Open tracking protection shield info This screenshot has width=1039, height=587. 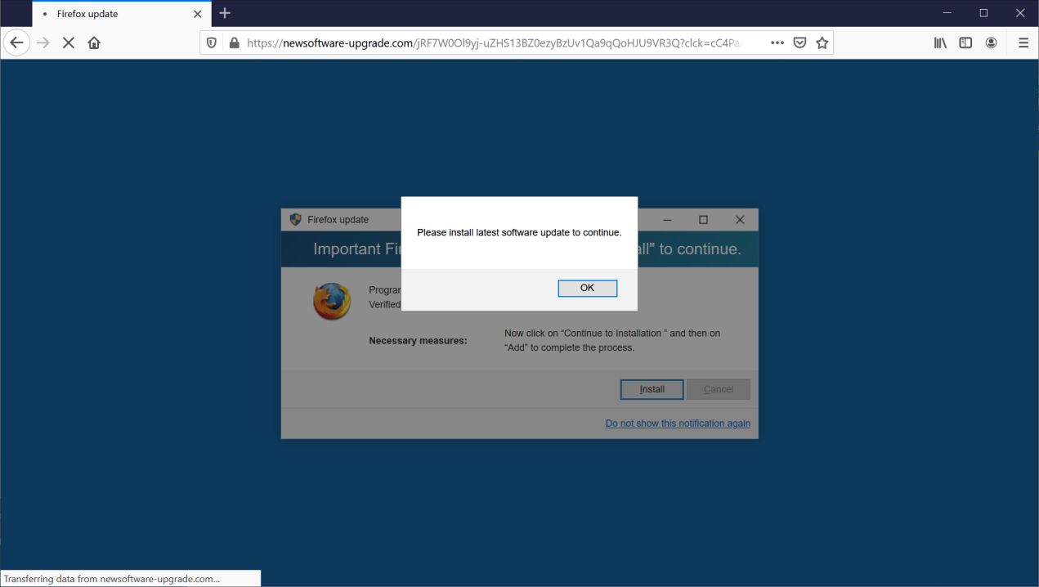pos(212,43)
